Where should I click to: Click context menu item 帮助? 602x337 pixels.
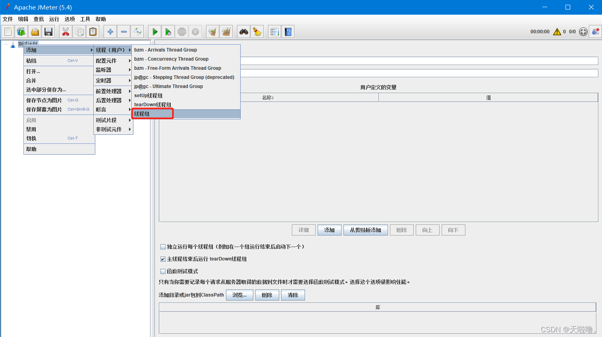[x=59, y=149]
